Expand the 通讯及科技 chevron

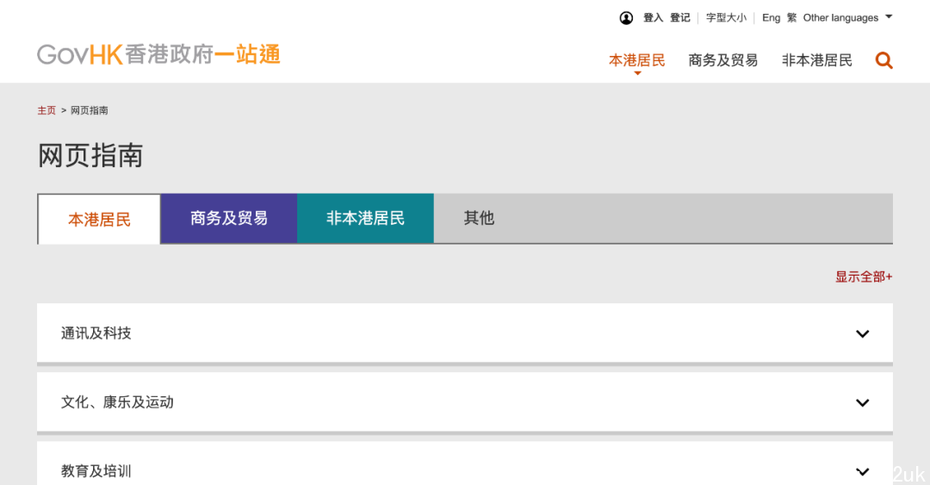[x=862, y=333]
